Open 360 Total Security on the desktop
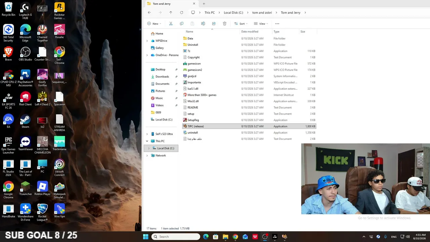The width and height of the screenshot is (430, 242). [x=8, y=33]
